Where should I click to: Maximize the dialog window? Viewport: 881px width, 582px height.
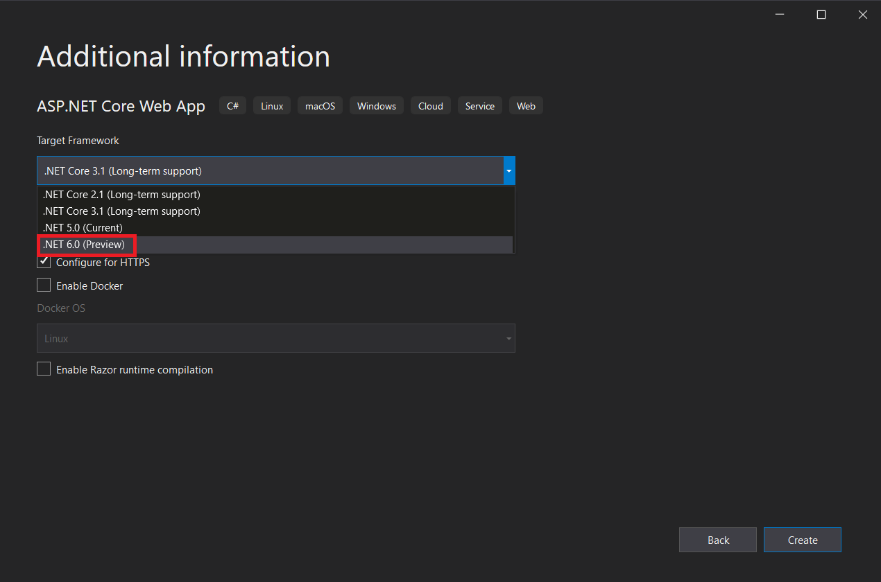tap(821, 15)
